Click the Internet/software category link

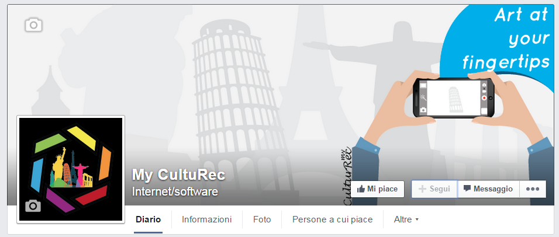[x=175, y=192]
